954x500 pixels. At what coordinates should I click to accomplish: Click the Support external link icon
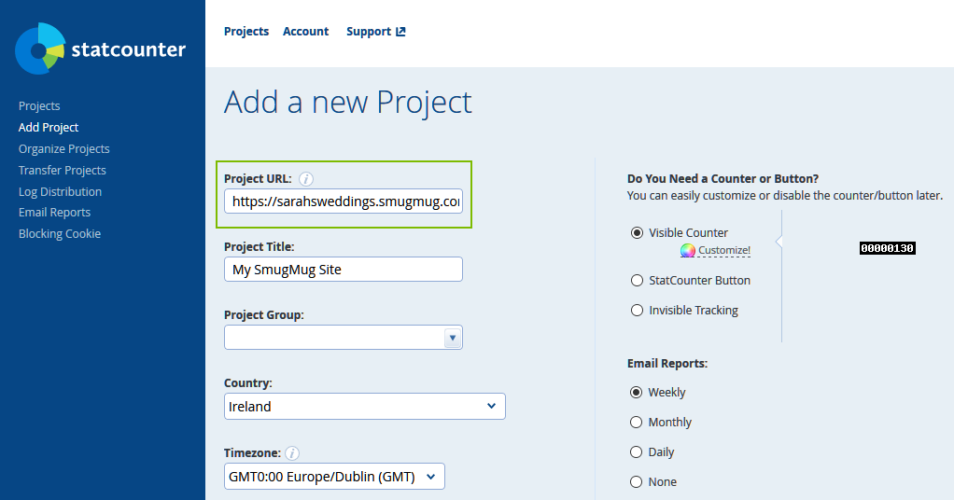pyautogui.click(x=400, y=32)
